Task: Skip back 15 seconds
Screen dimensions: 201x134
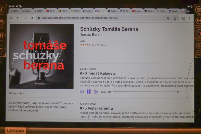Action: [x=82, y=92]
